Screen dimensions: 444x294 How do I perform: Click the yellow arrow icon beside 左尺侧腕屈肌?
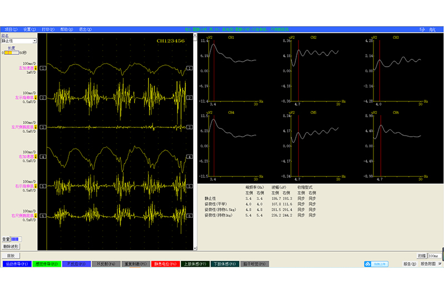click(x=36, y=127)
